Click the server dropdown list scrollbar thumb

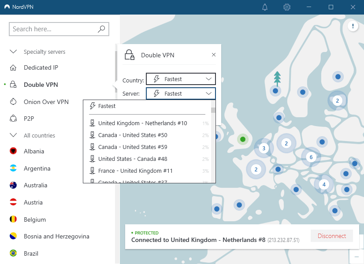coord(213,110)
